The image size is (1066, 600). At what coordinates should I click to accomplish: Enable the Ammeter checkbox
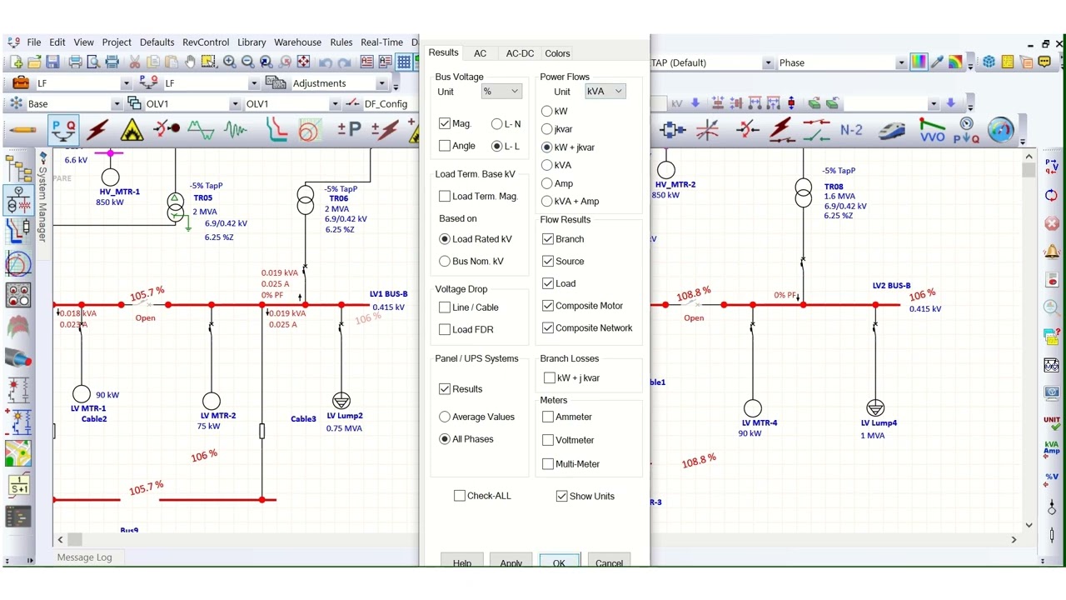pos(548,417)
